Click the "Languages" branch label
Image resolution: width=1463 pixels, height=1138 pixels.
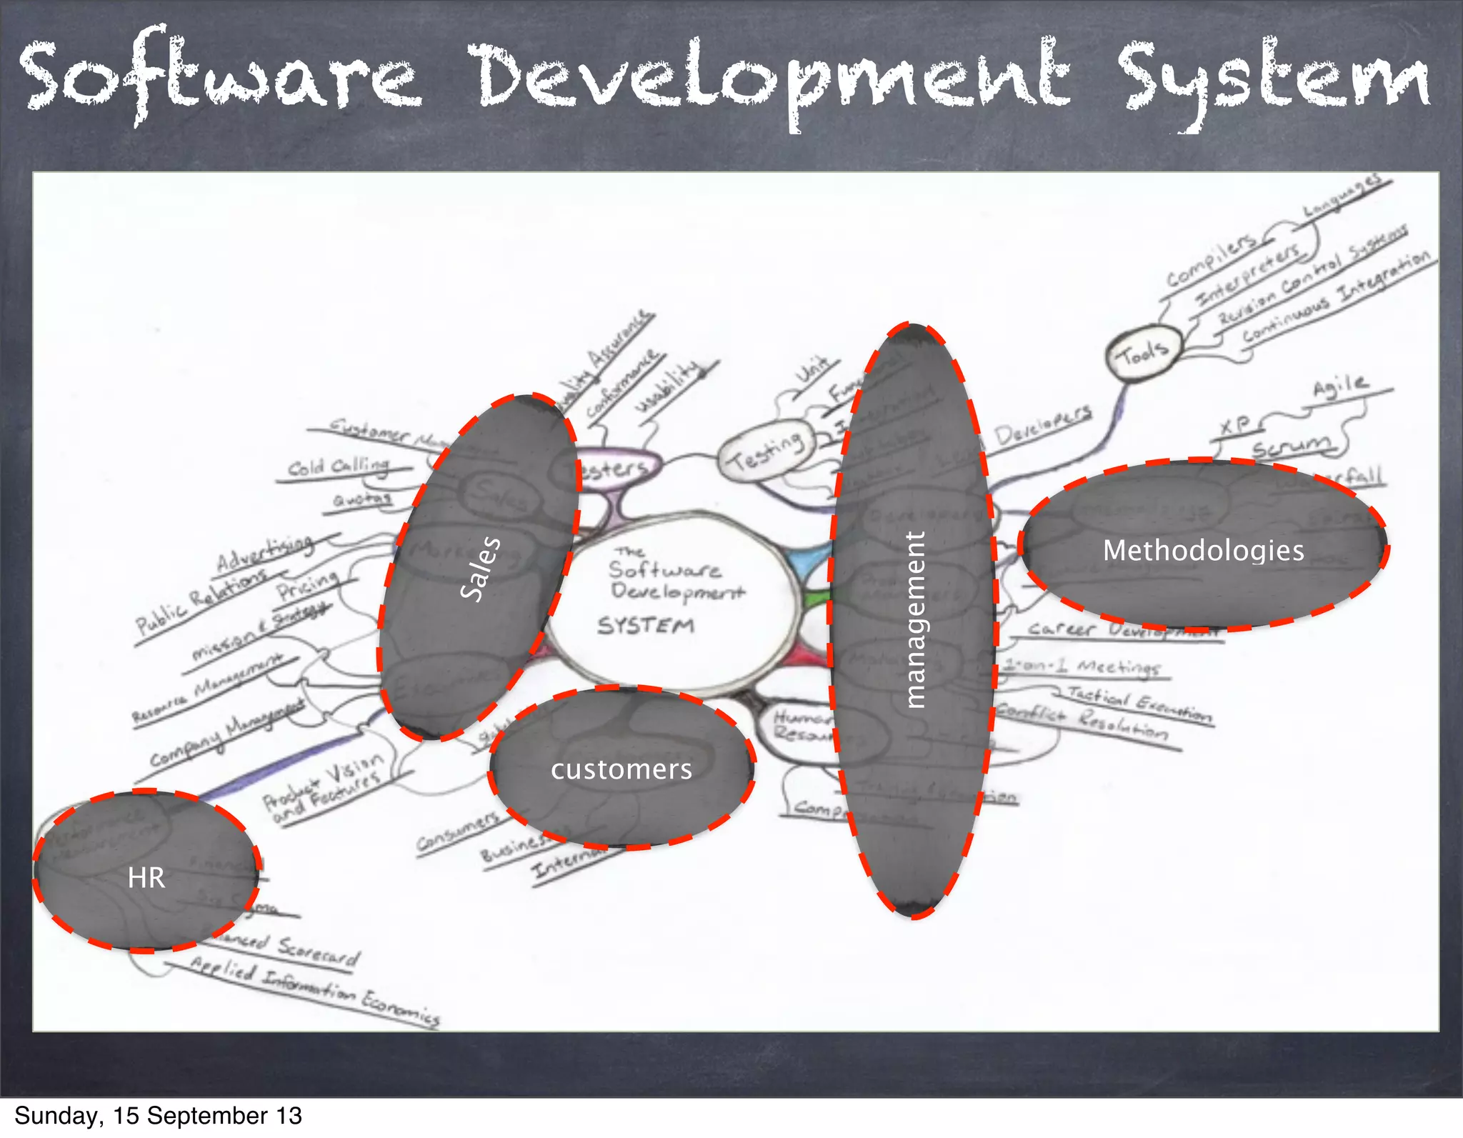tap(1342, 195)
